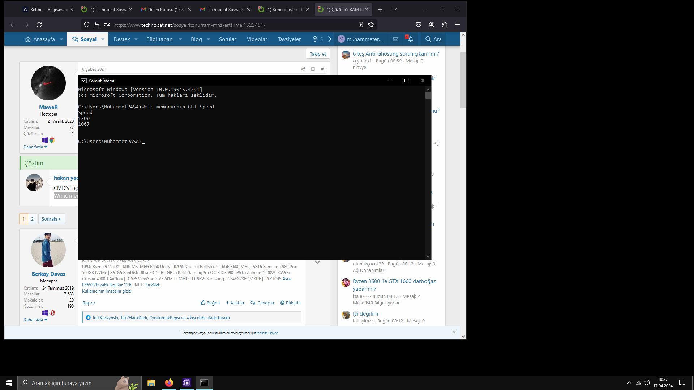694x390 pixels.
Task: Expand Daha fazla under MaweR's profile
Action: click(35, 147)
